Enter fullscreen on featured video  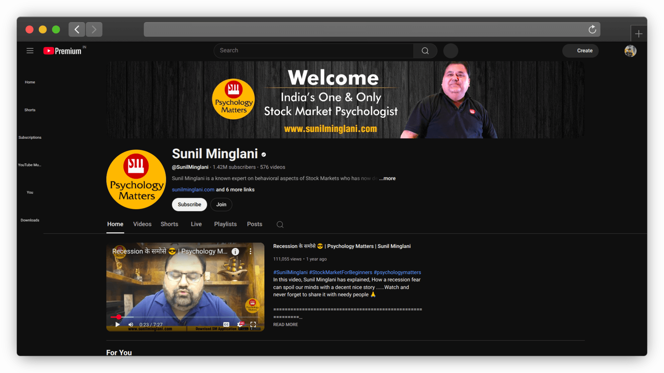(x=253, y=324)
